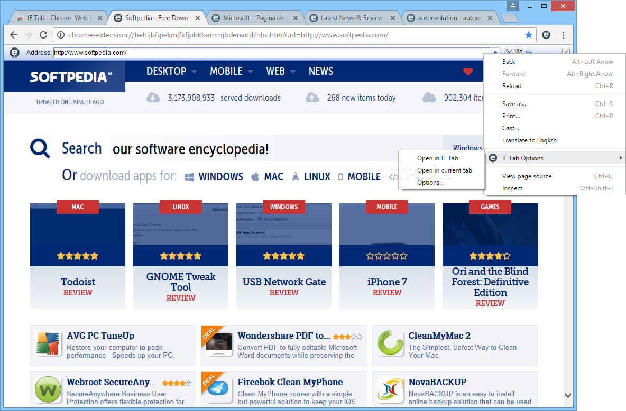
Task: Open the NEWS section
Action: pos(320,71)
